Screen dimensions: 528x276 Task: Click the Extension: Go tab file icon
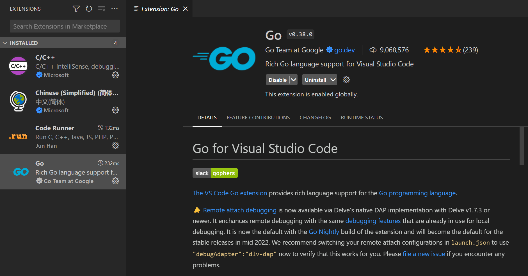pyautogui.click(x=136, y=9)
